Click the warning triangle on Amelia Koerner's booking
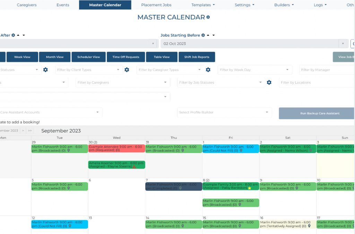The image size is (355, 234). point(134,167)
